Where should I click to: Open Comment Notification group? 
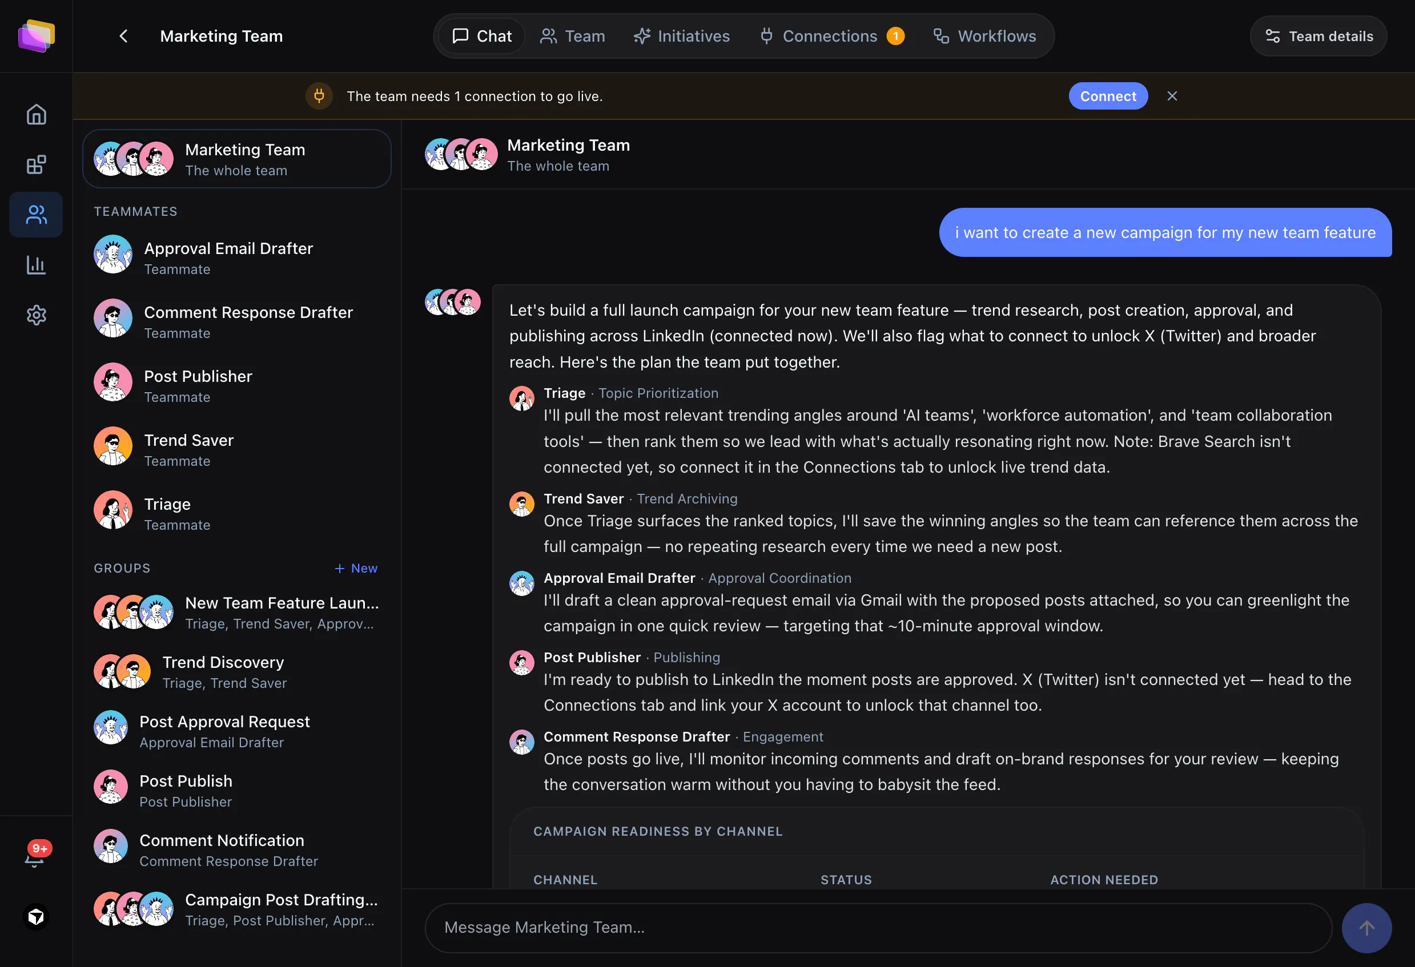(237, 849)
